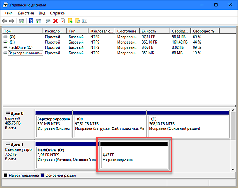The width and height of the screenshot is (238, 188).
Task: Sort by the Тип column header
Action: (x=77, y=31)
